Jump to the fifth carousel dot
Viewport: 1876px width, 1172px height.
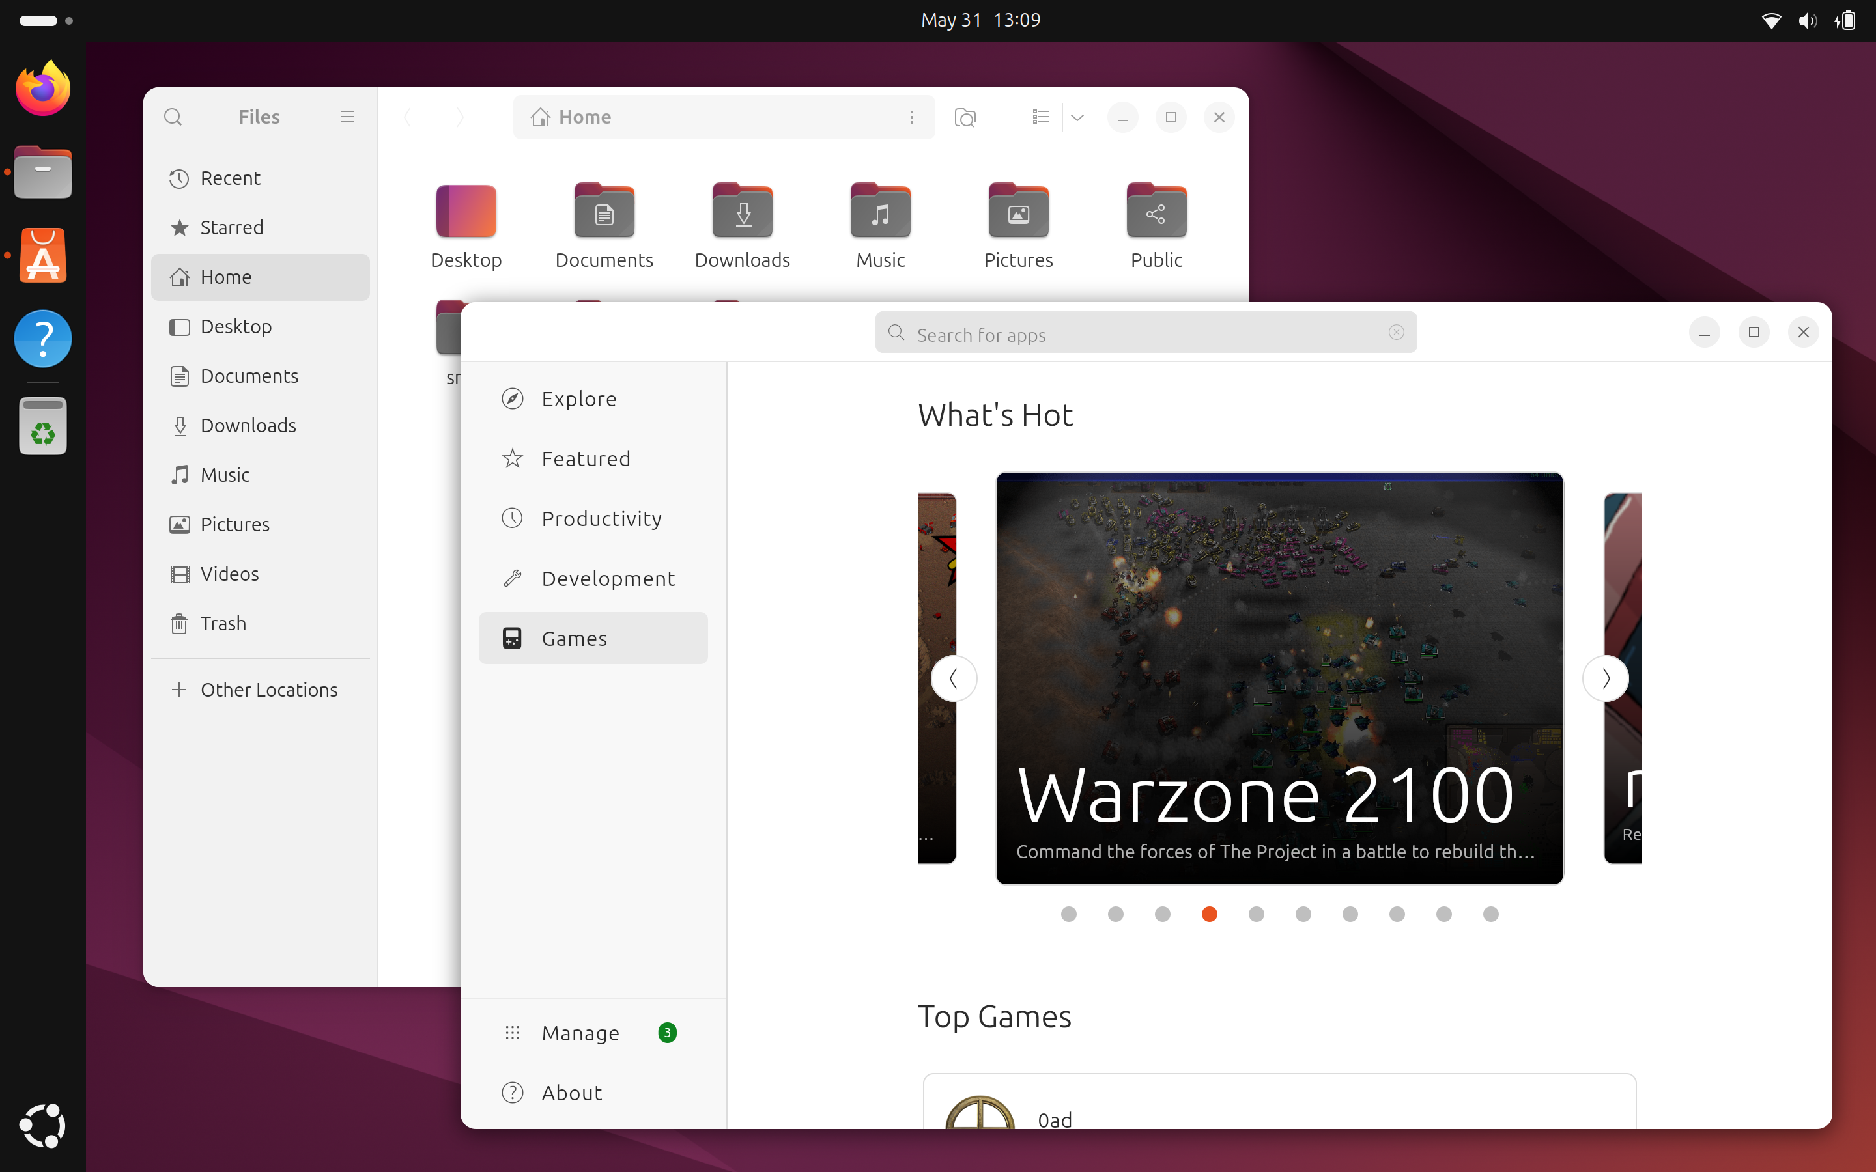pos(1256,915)
